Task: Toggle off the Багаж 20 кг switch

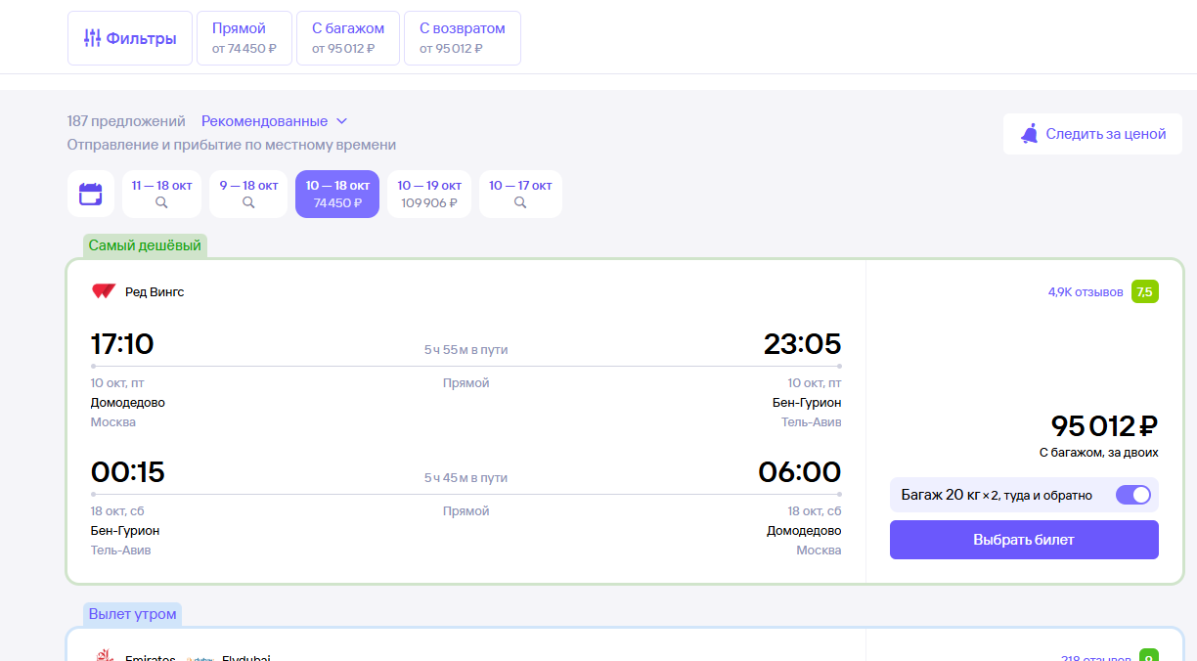Action: pos(1133,495)
